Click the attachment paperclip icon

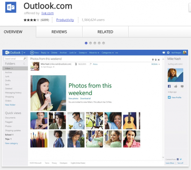[76, 64]
